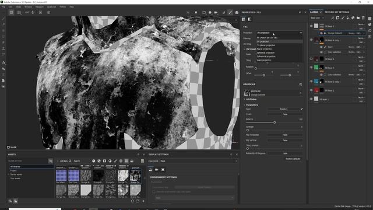Click the grayscale settings icon beside GRAYSCALE header
Viewport: 373px width, 210px height.
point(301,84)
